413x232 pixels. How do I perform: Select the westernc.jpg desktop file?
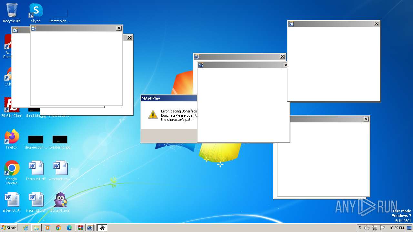click(60, 142)
